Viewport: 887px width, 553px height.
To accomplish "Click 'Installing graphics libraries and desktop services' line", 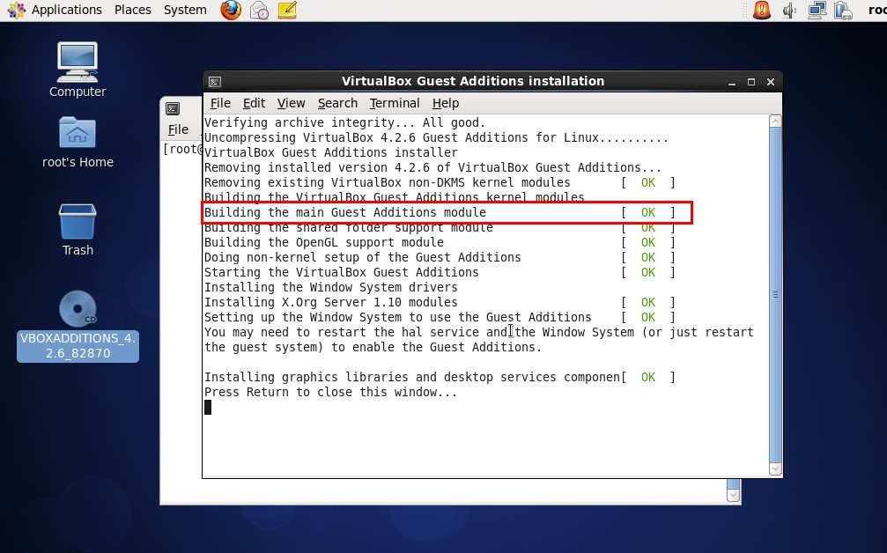I will (x=412, y=377).
